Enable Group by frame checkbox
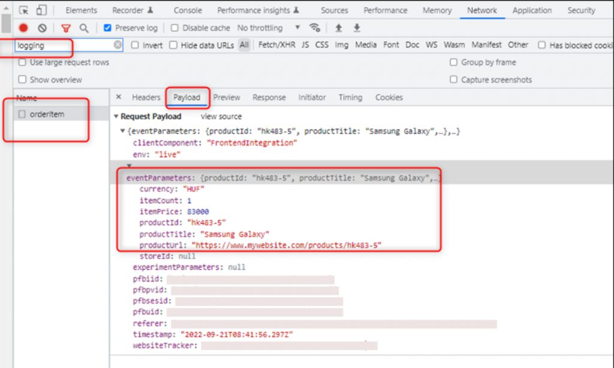Screen dimensions: 614x368 coord(453,62)
